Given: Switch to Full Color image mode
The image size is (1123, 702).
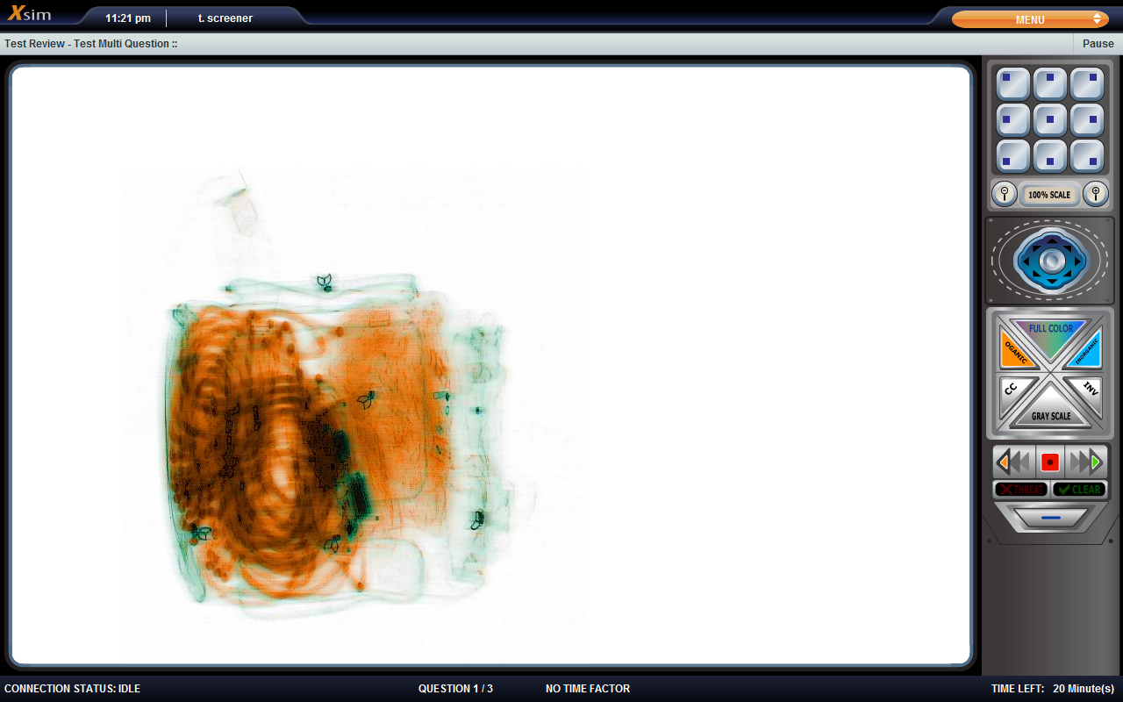Looking at the screenshot, I should click(1050, 334).
